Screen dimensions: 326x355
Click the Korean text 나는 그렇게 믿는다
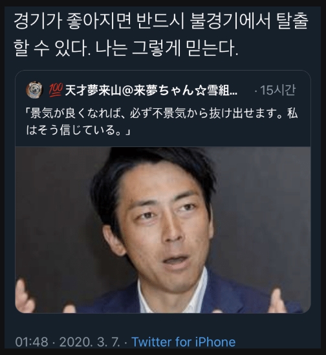point(167,48)
